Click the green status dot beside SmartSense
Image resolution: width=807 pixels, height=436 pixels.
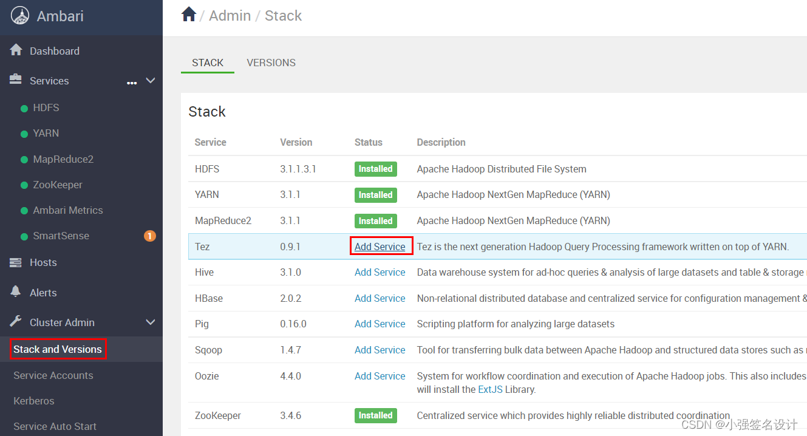click(24, 237)
